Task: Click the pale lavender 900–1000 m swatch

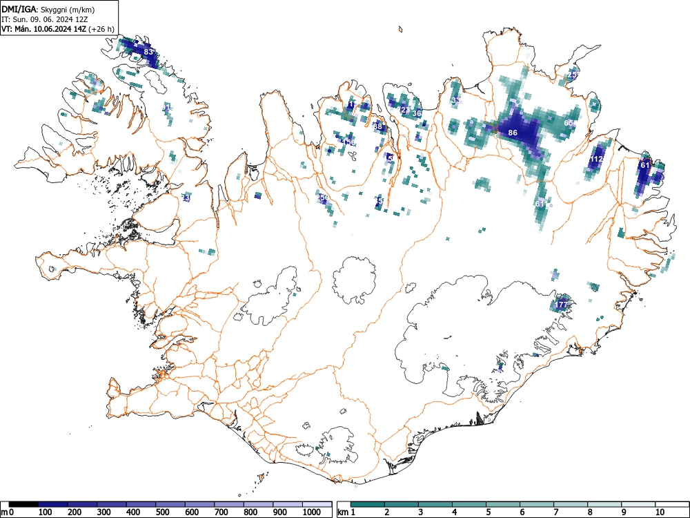Action: click(288, 504)
